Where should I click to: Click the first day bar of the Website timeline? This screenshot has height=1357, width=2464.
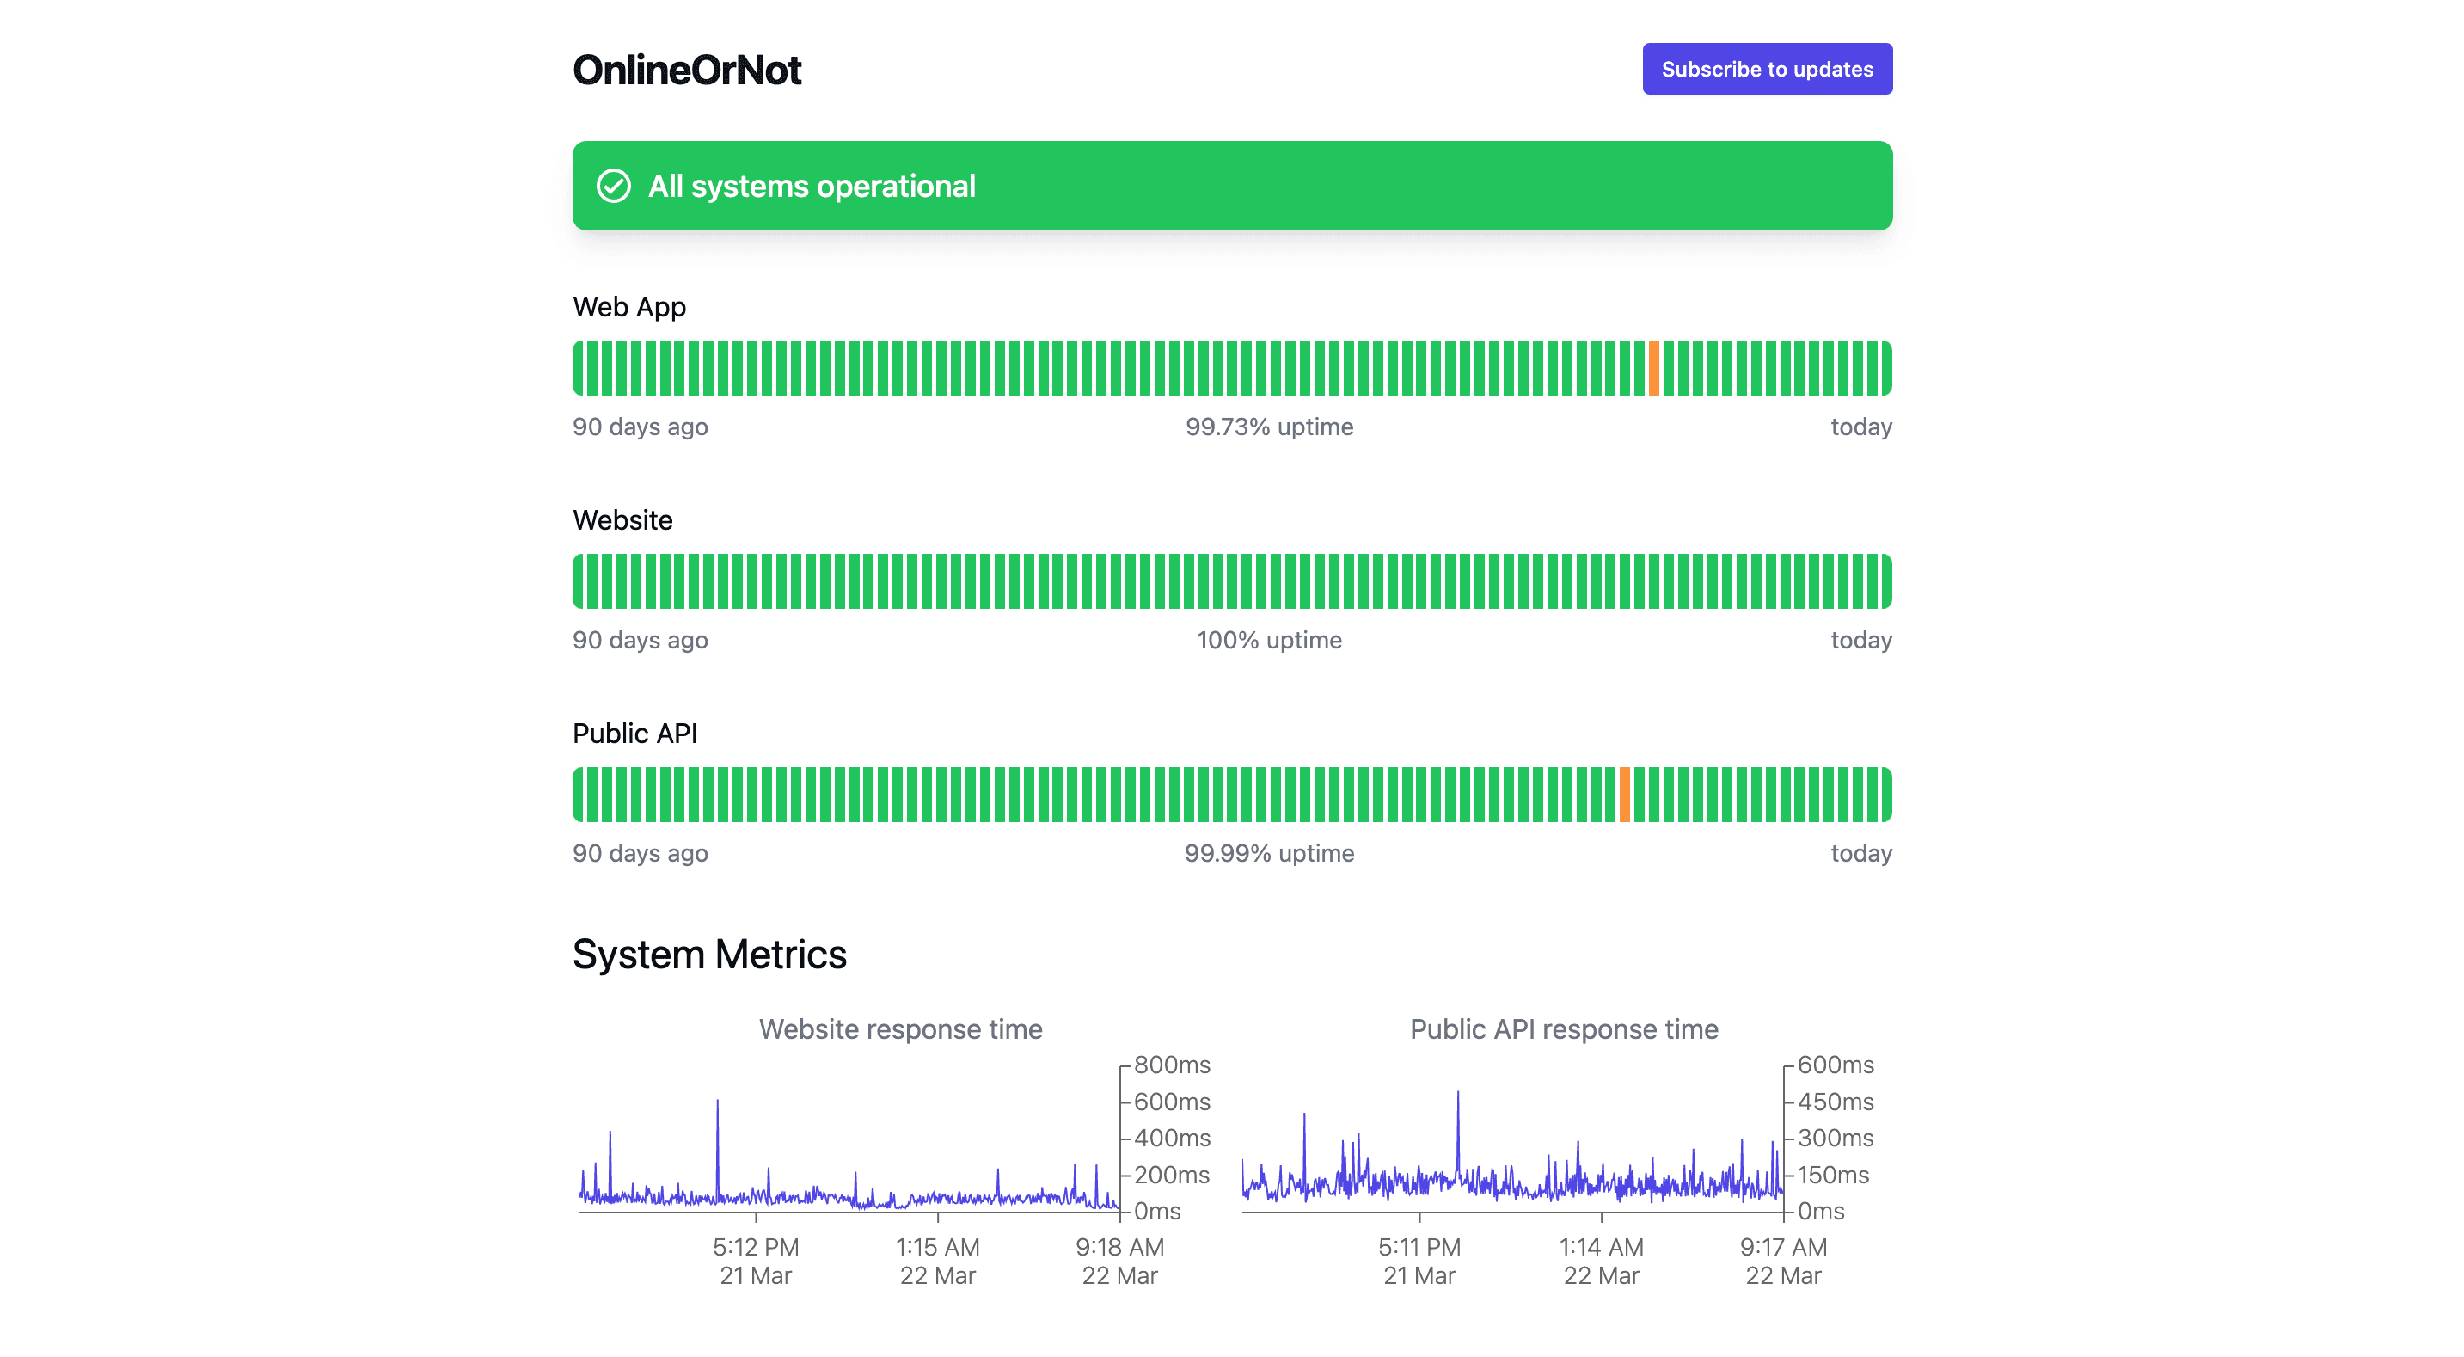(579, 582)
